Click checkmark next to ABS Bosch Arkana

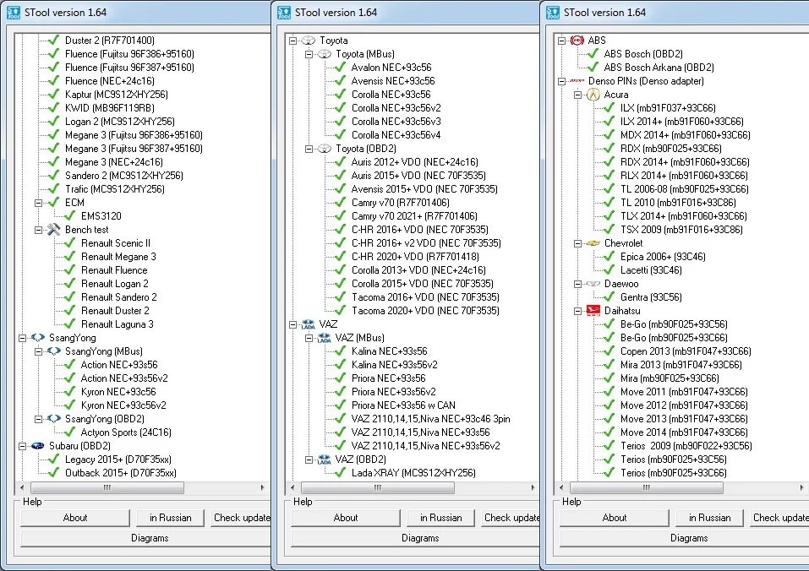(x=593, y=68)
